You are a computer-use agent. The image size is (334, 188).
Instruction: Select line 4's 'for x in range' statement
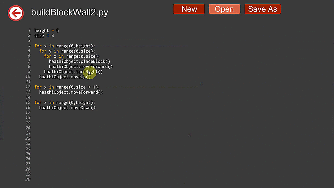[65, 46]
